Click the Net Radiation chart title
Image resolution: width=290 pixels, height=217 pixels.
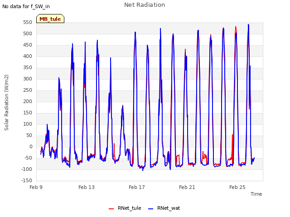click(145, 5)
